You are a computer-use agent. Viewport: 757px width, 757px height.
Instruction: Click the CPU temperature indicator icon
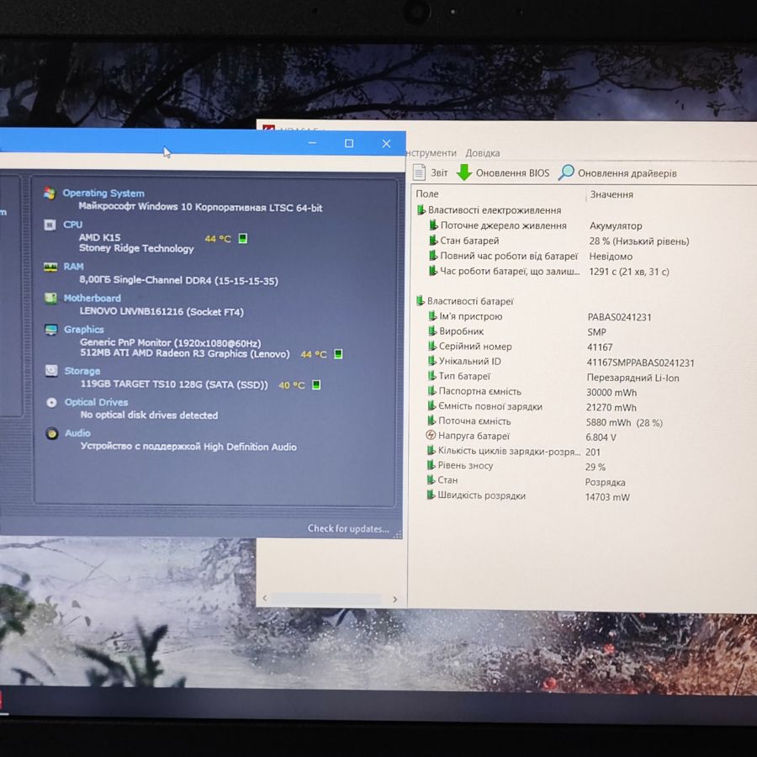243,239
